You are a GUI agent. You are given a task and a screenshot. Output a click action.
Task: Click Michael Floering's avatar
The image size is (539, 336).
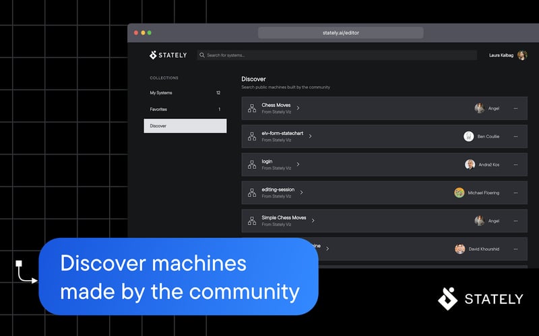[x=459, y=192]
